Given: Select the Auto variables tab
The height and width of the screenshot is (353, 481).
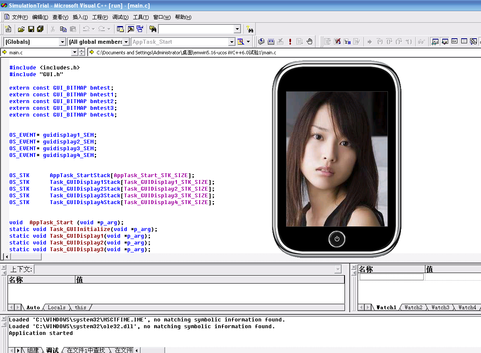Looking at the screenshot, I should click(33, 307).
